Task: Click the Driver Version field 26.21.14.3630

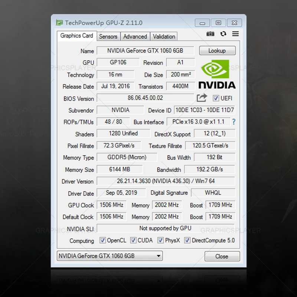Action: coord(166,181)
